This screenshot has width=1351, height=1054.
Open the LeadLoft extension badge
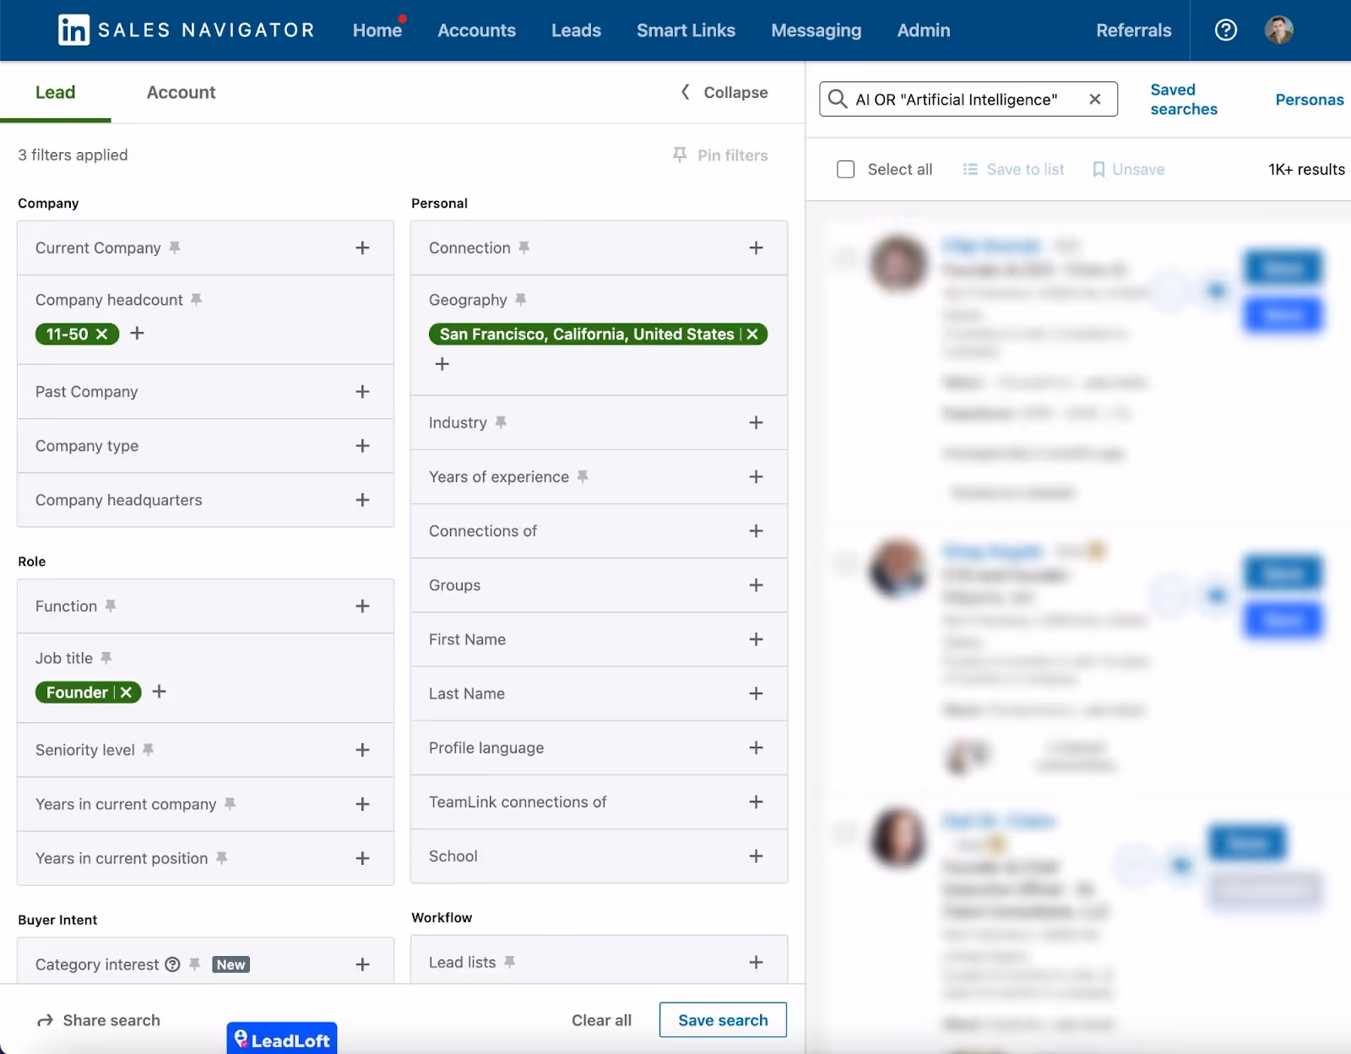tap(282, 1039)
